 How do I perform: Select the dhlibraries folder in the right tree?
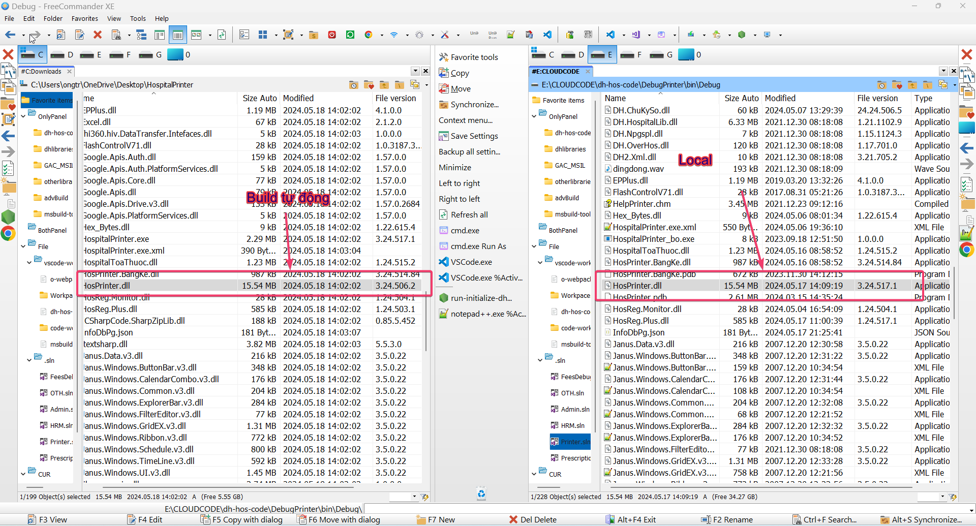click(x=565, y=149)
